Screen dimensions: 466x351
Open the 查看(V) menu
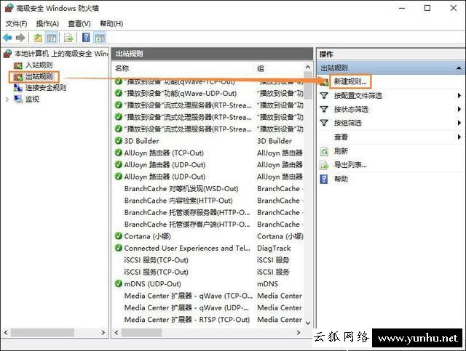pyautogui.click(x=79, y=24)
